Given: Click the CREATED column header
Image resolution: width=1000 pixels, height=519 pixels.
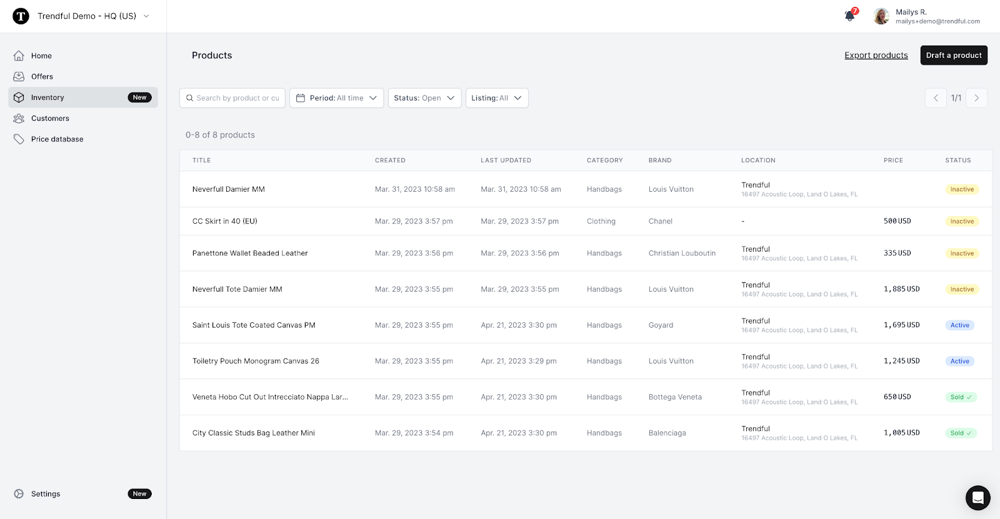Looking at the screenshot, I should (390, 161).
